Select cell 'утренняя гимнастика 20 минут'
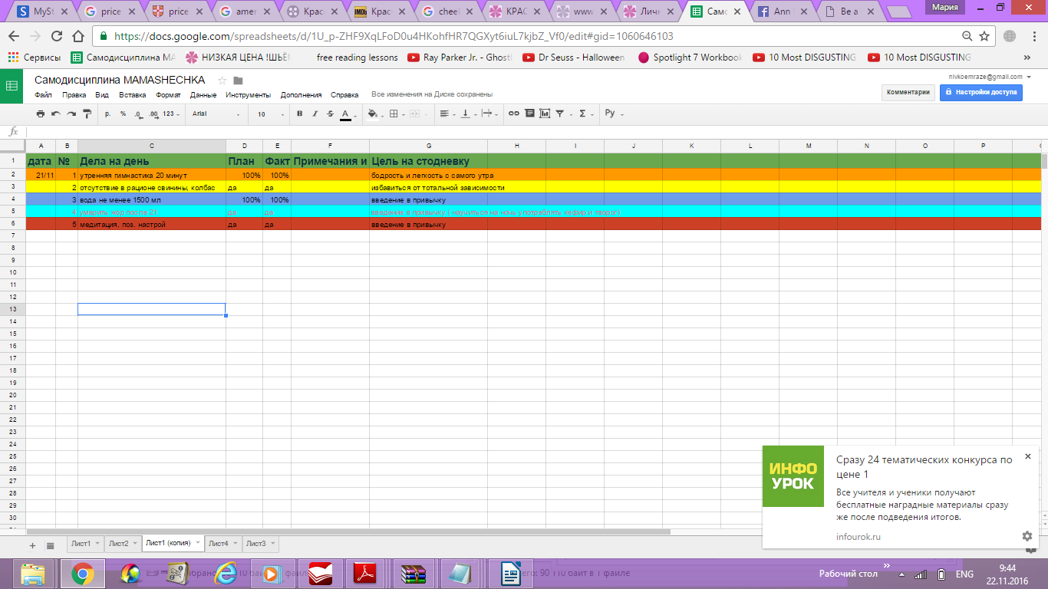The height and width of the screenshot is (589, 1048). 152,176
